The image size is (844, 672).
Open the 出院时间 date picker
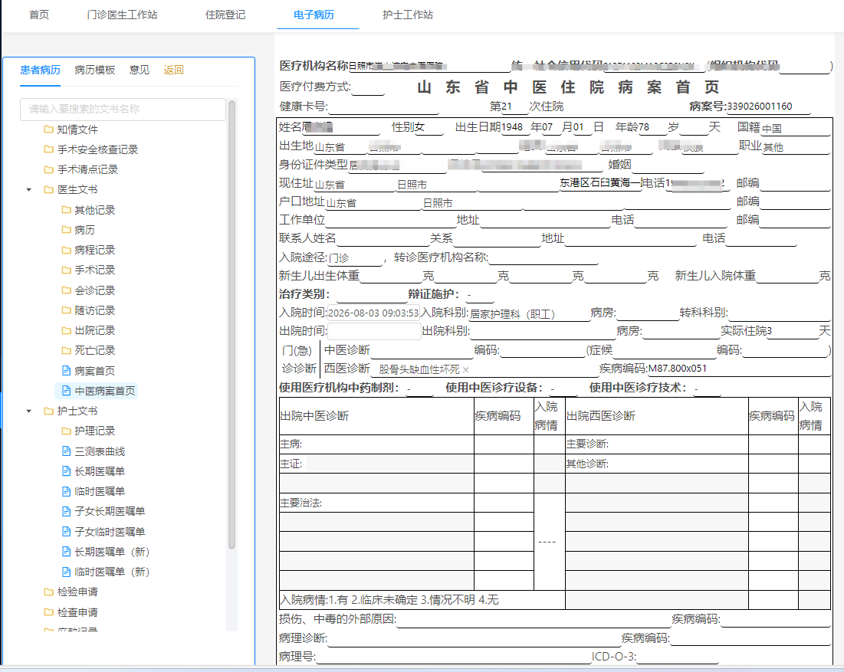pyautogui.click(x=374, y=331)
